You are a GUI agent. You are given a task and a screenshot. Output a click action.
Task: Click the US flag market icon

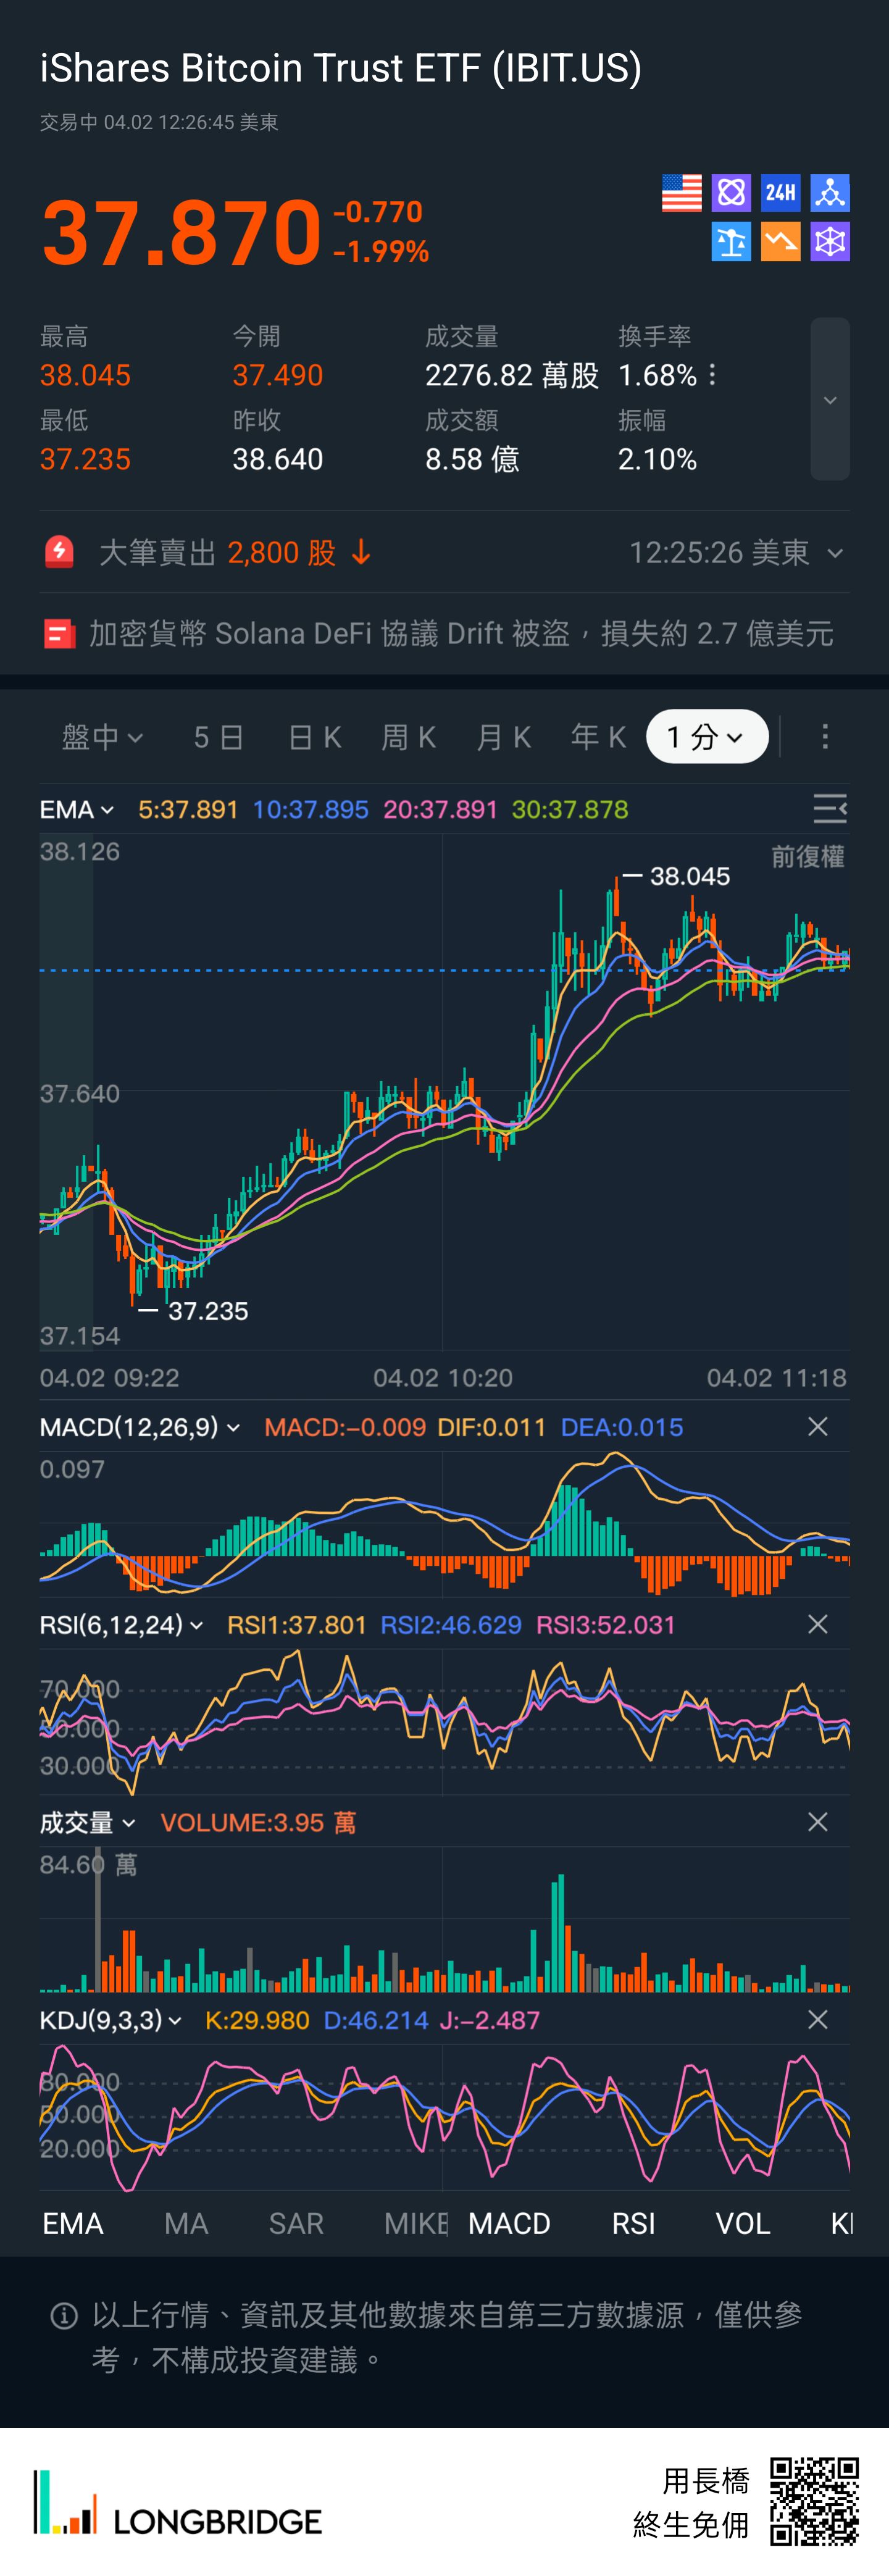click(681, 193)
